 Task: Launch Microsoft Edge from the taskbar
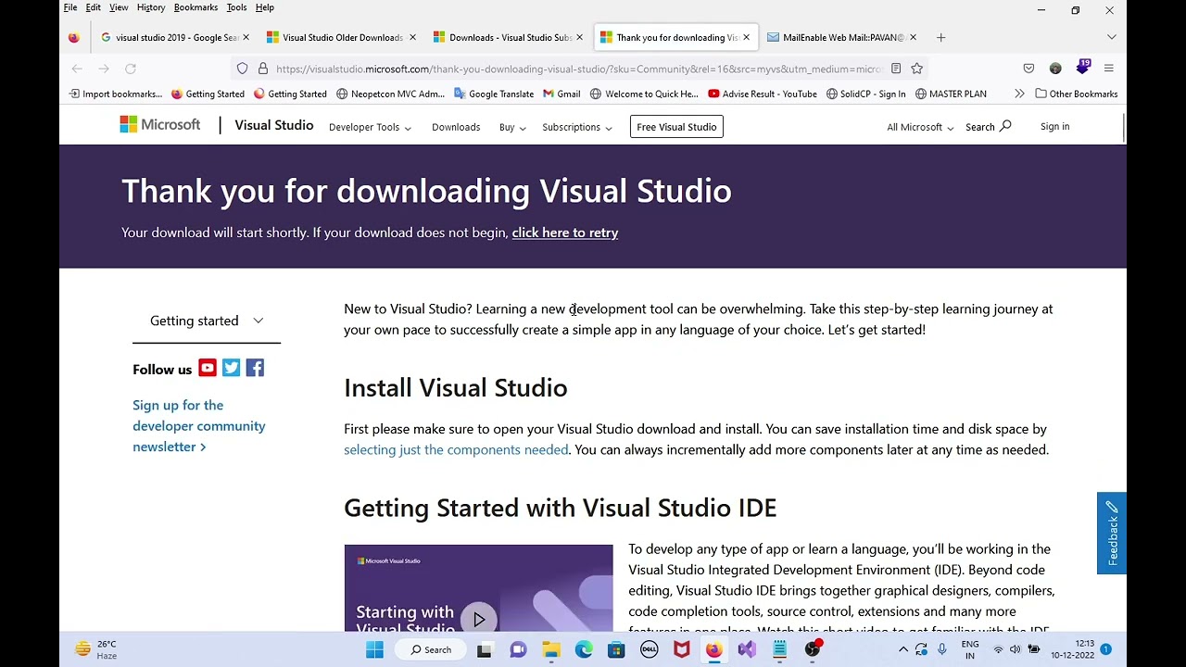click(584, 649)
